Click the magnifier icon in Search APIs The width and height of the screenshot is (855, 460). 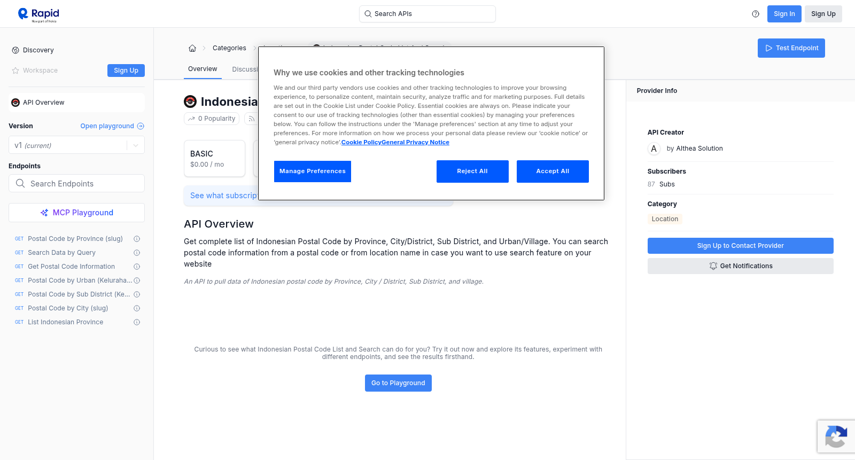pyautogui.click(x=368, y=14)
